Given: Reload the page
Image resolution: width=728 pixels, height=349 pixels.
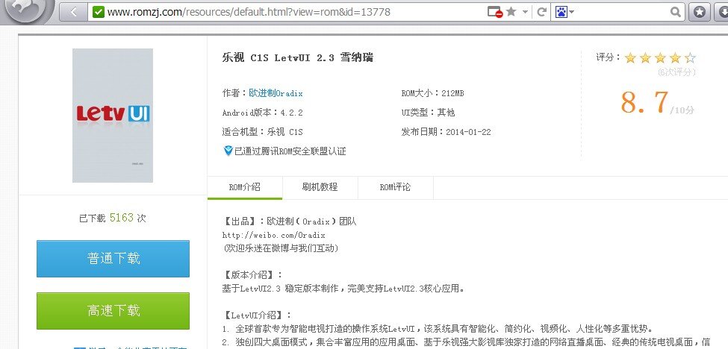Looking at the screenshot, I should [541, 12].
